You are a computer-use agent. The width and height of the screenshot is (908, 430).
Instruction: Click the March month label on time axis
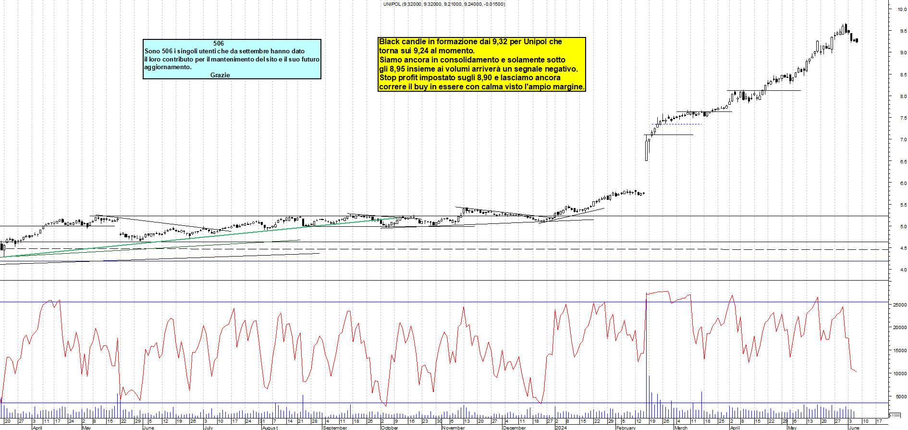point(681,427)
